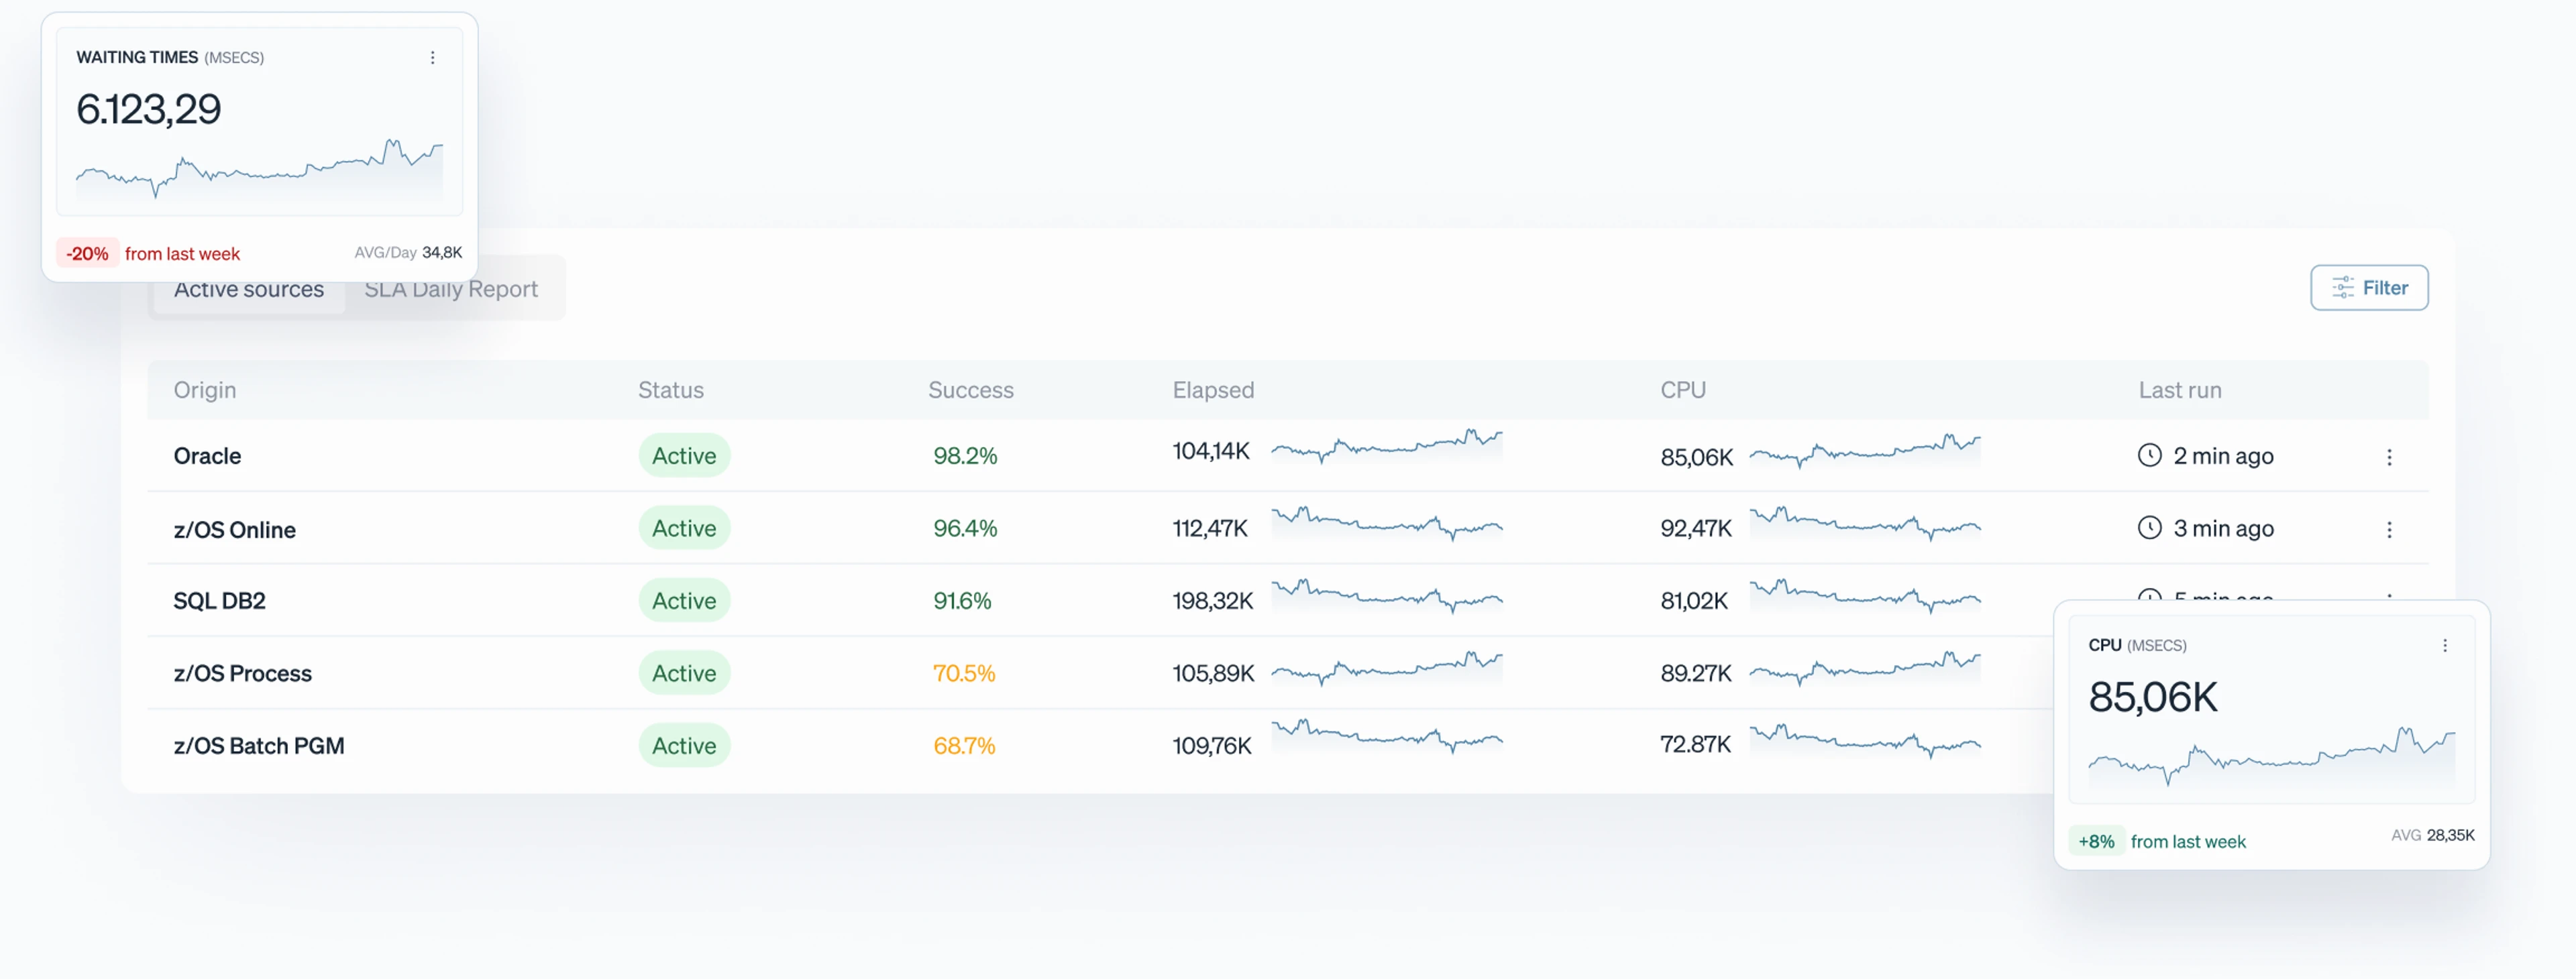The height and width of the screenshot is (979, 2576).
Task: Click the +8% change badge
Action: coord(2096,842)
